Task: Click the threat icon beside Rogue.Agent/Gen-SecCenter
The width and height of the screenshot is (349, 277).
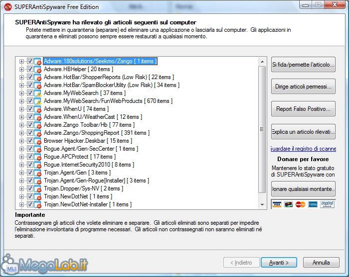Action: point(37,149)
